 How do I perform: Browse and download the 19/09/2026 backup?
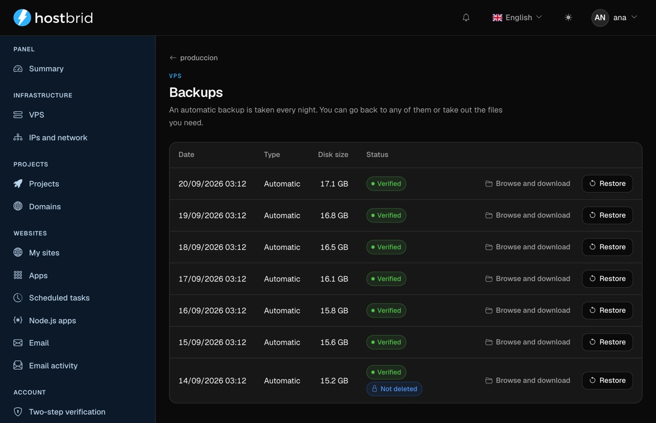[x=528, y=215]
